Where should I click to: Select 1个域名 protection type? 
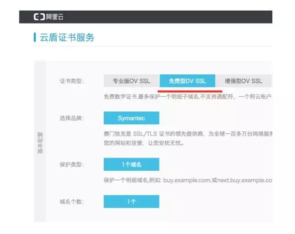click(131, 164)
